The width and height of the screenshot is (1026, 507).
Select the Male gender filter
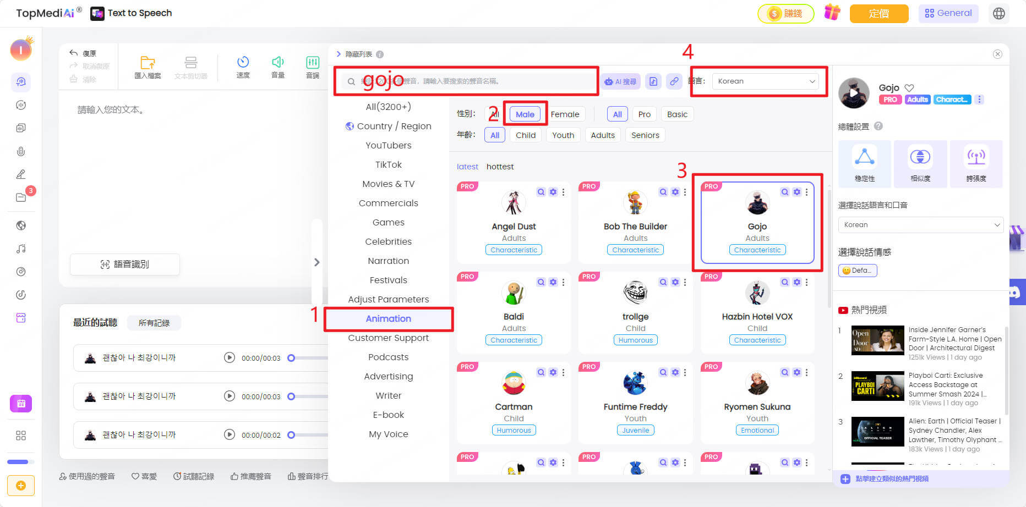[x=525, y=114]
